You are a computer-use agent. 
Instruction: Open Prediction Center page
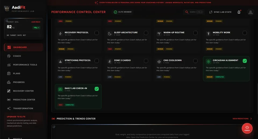pos(24,100)
